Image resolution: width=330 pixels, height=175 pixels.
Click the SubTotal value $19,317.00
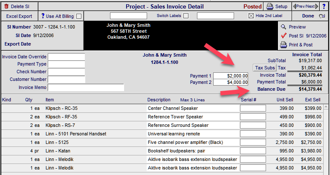(310, 61)
